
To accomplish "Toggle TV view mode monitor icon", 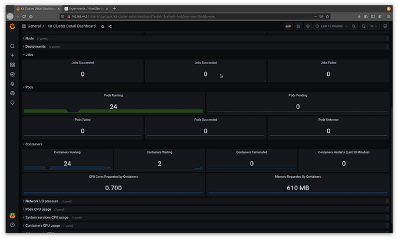I will point(385,26).
